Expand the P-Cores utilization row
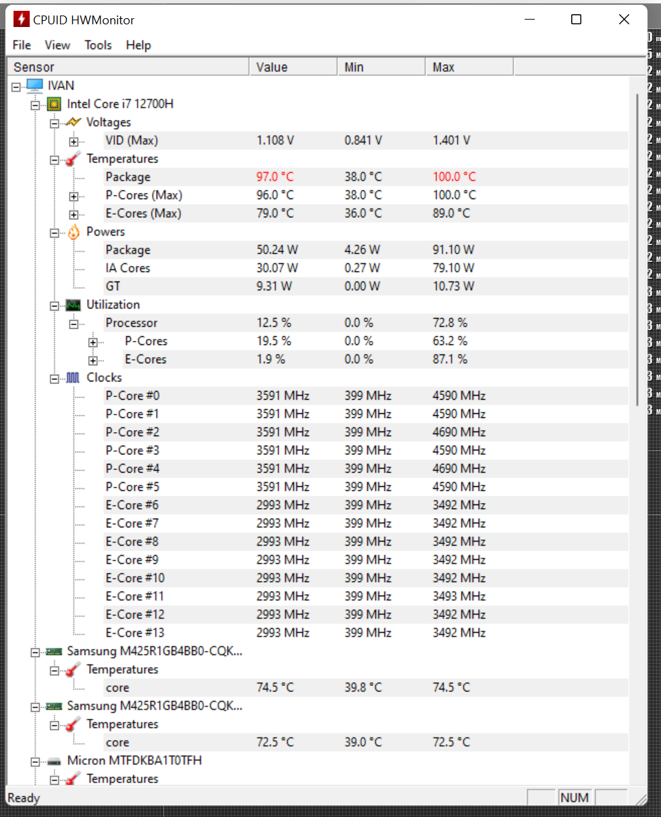Screen dimensions: 661x817 point(92,342)
